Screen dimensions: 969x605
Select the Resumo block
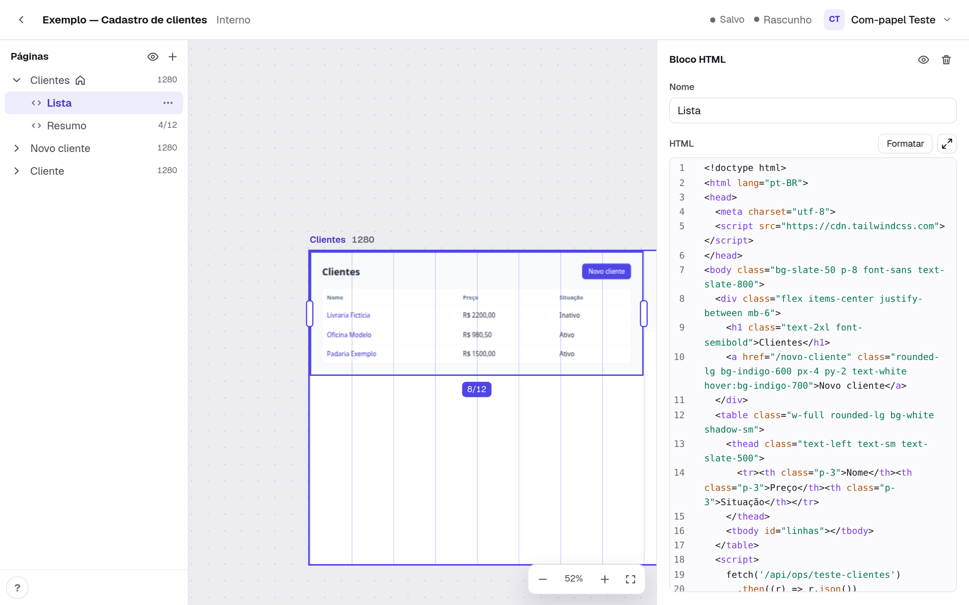(x=94, y=126)
